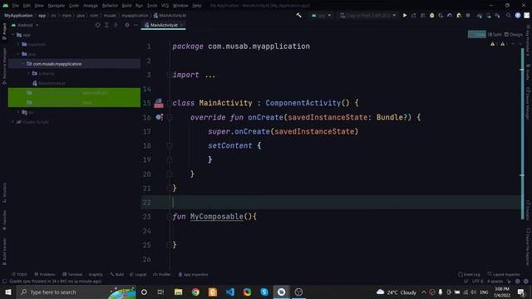Click the MyComposable function name on line 23
The image size is (532, 299).
click(216, 216)
